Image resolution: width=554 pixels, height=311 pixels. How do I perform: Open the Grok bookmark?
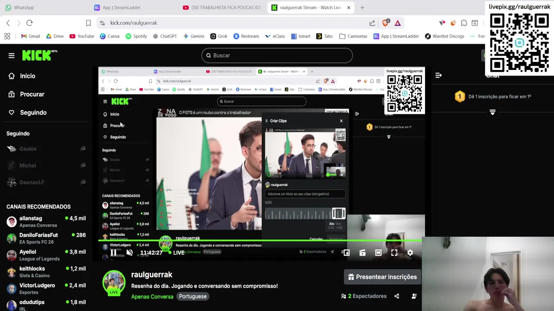click(219, 36)
